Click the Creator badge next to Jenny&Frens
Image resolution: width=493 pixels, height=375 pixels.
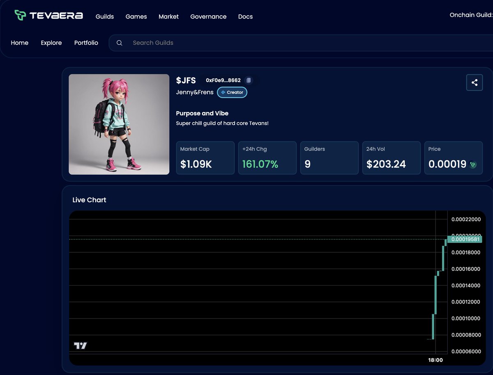point(232,92)
